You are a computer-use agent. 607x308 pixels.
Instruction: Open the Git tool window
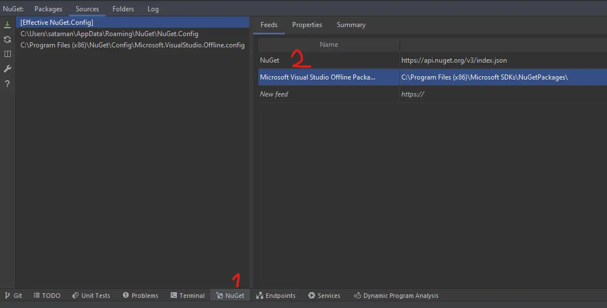coord(14,296)
